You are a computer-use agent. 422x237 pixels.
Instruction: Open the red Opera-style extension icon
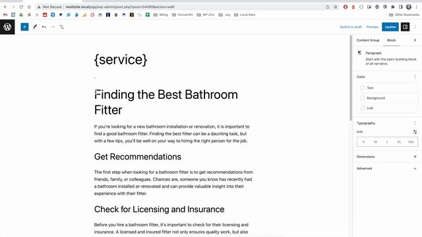346,7
